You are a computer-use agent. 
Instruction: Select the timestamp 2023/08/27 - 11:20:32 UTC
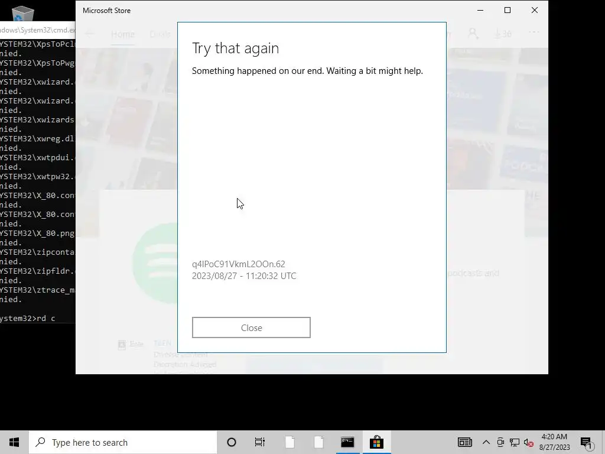[244, 276]
